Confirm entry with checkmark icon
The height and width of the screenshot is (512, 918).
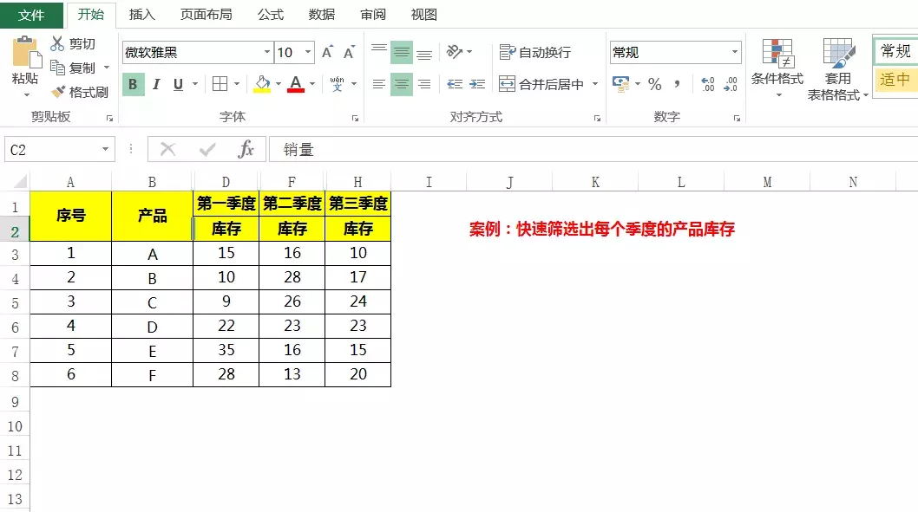point(207,150)
